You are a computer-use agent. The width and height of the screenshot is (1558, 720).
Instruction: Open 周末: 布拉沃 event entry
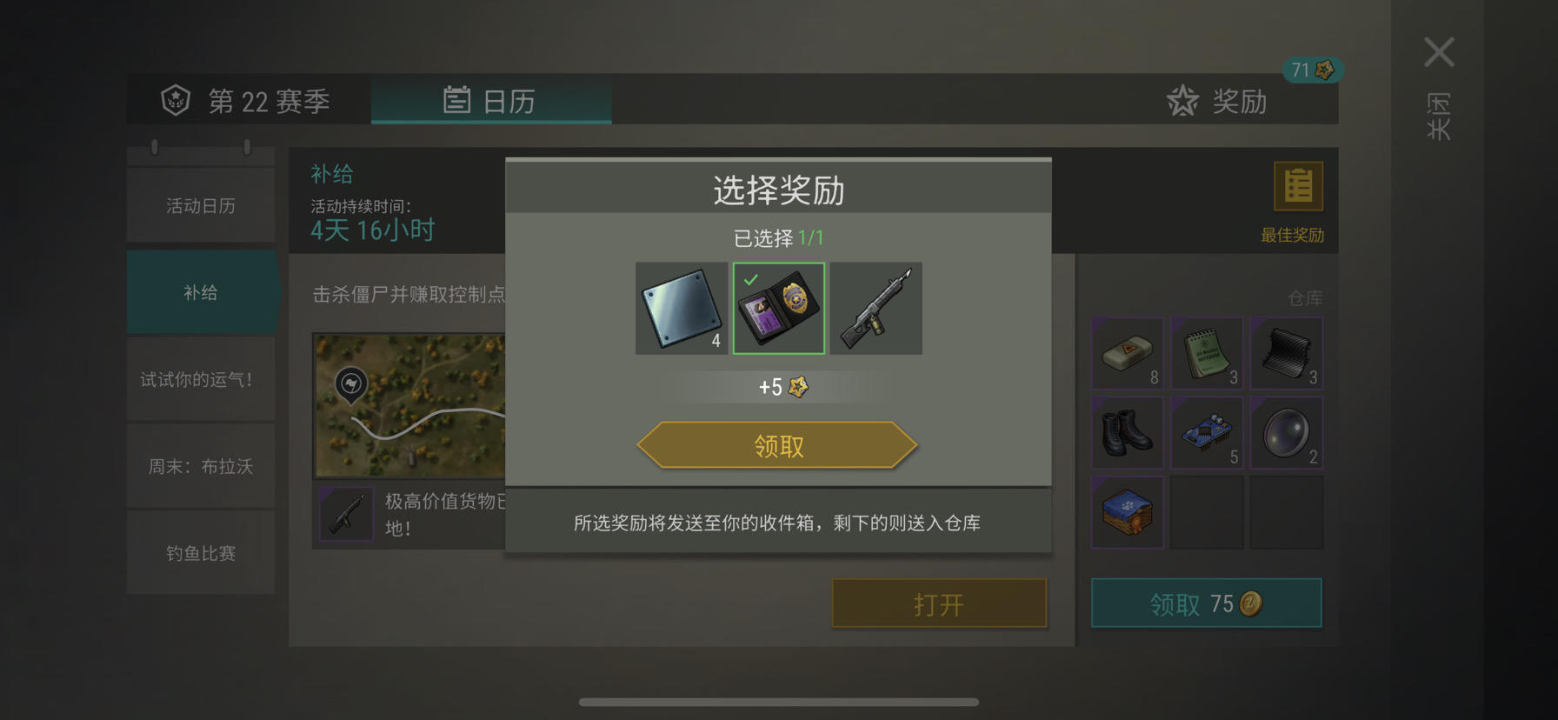[201, 466]
